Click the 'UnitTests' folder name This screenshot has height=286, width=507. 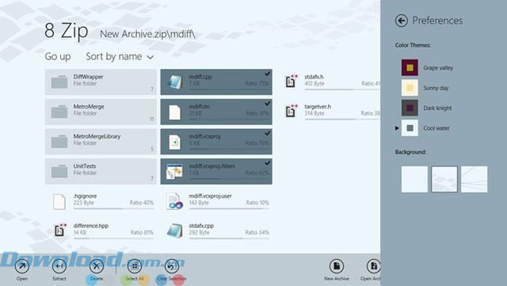[x=85, y=166]
